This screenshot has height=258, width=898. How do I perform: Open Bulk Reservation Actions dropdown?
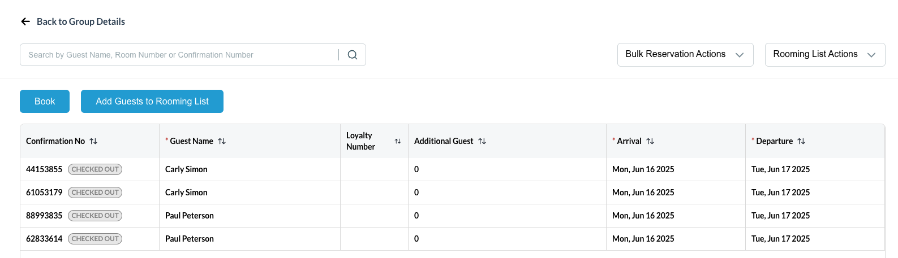click(x=685, y=55)
